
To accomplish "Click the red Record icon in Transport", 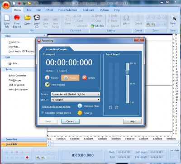I will coord(47,77).
